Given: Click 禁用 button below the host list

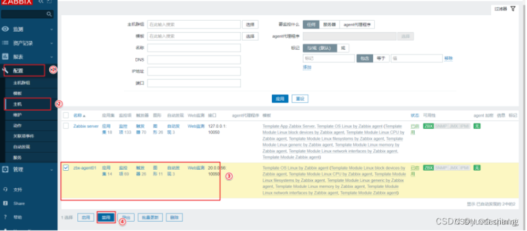Looking at the screenshot, I should pyautogui.click(x=106, y=217).
